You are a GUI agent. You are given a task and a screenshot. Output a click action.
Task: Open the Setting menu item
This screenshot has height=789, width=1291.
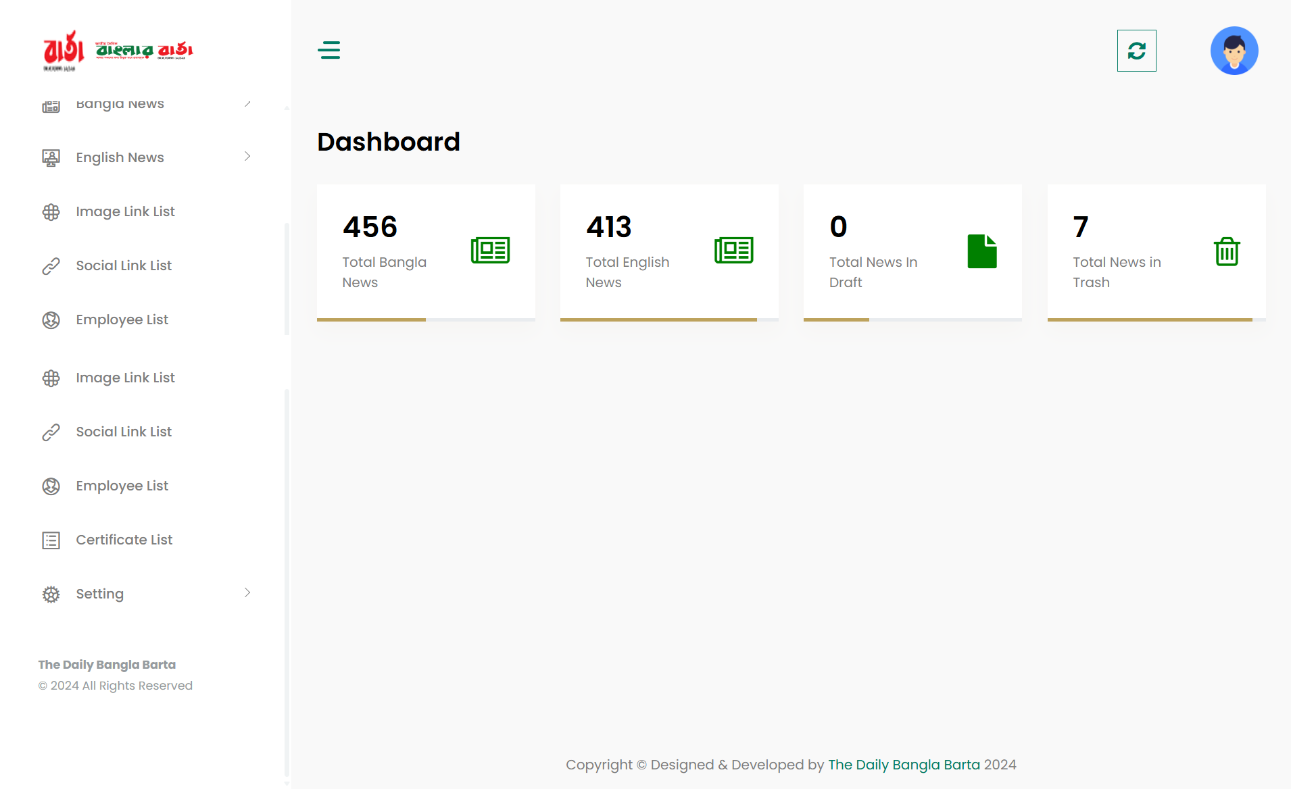99,594
